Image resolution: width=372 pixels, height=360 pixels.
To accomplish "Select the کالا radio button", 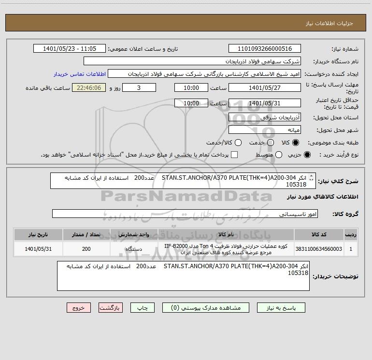I will click(296, 143).
